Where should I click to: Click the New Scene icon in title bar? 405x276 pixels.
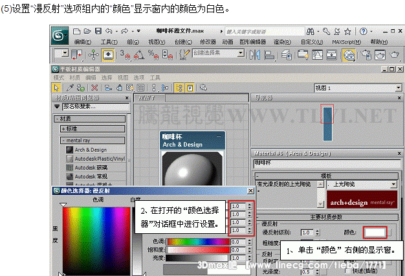[76, 32]
